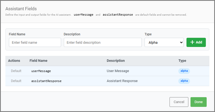Image resolution: width=215 pixels, height=112 pixels.
Task: Click the field description input box
Action: point(103,42)
